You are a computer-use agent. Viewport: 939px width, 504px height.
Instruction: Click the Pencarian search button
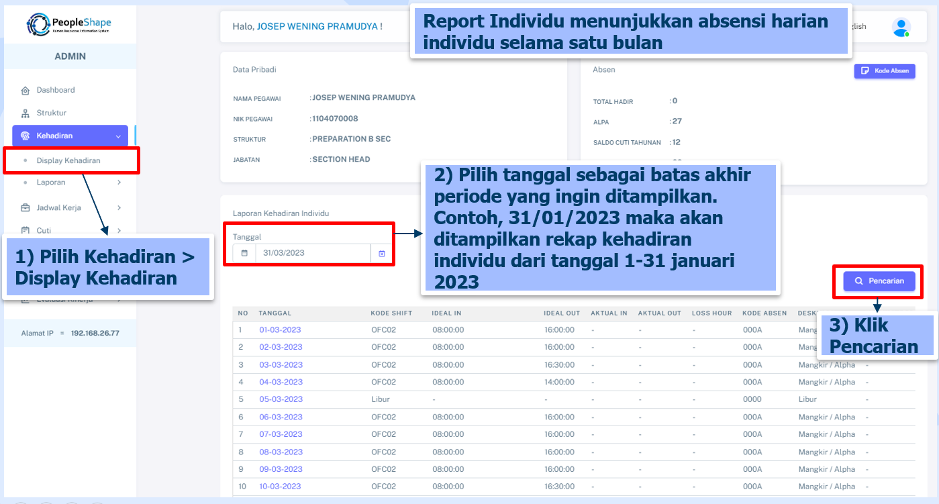879,281
